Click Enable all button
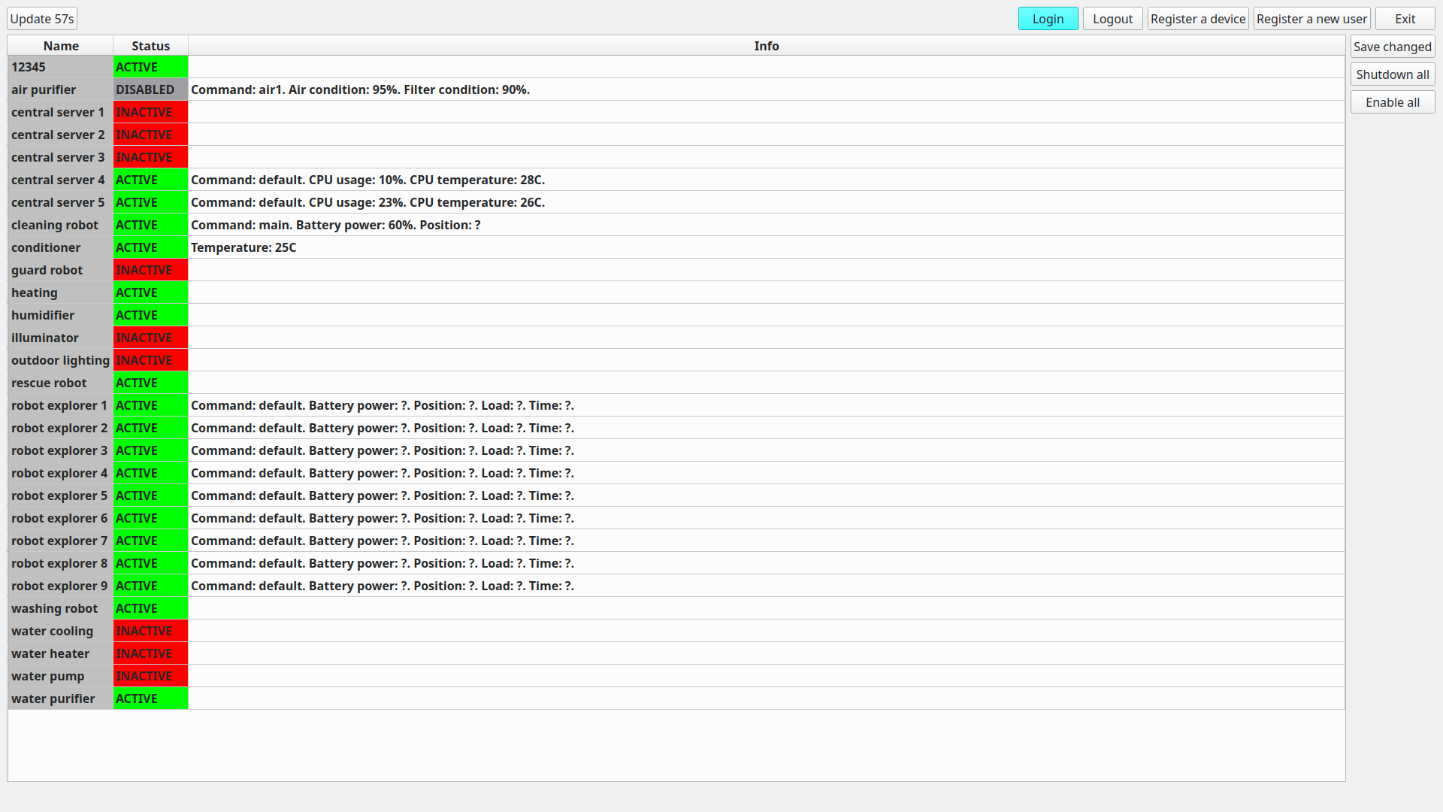Screen dimensions: 1443x812 [1392, 102]
